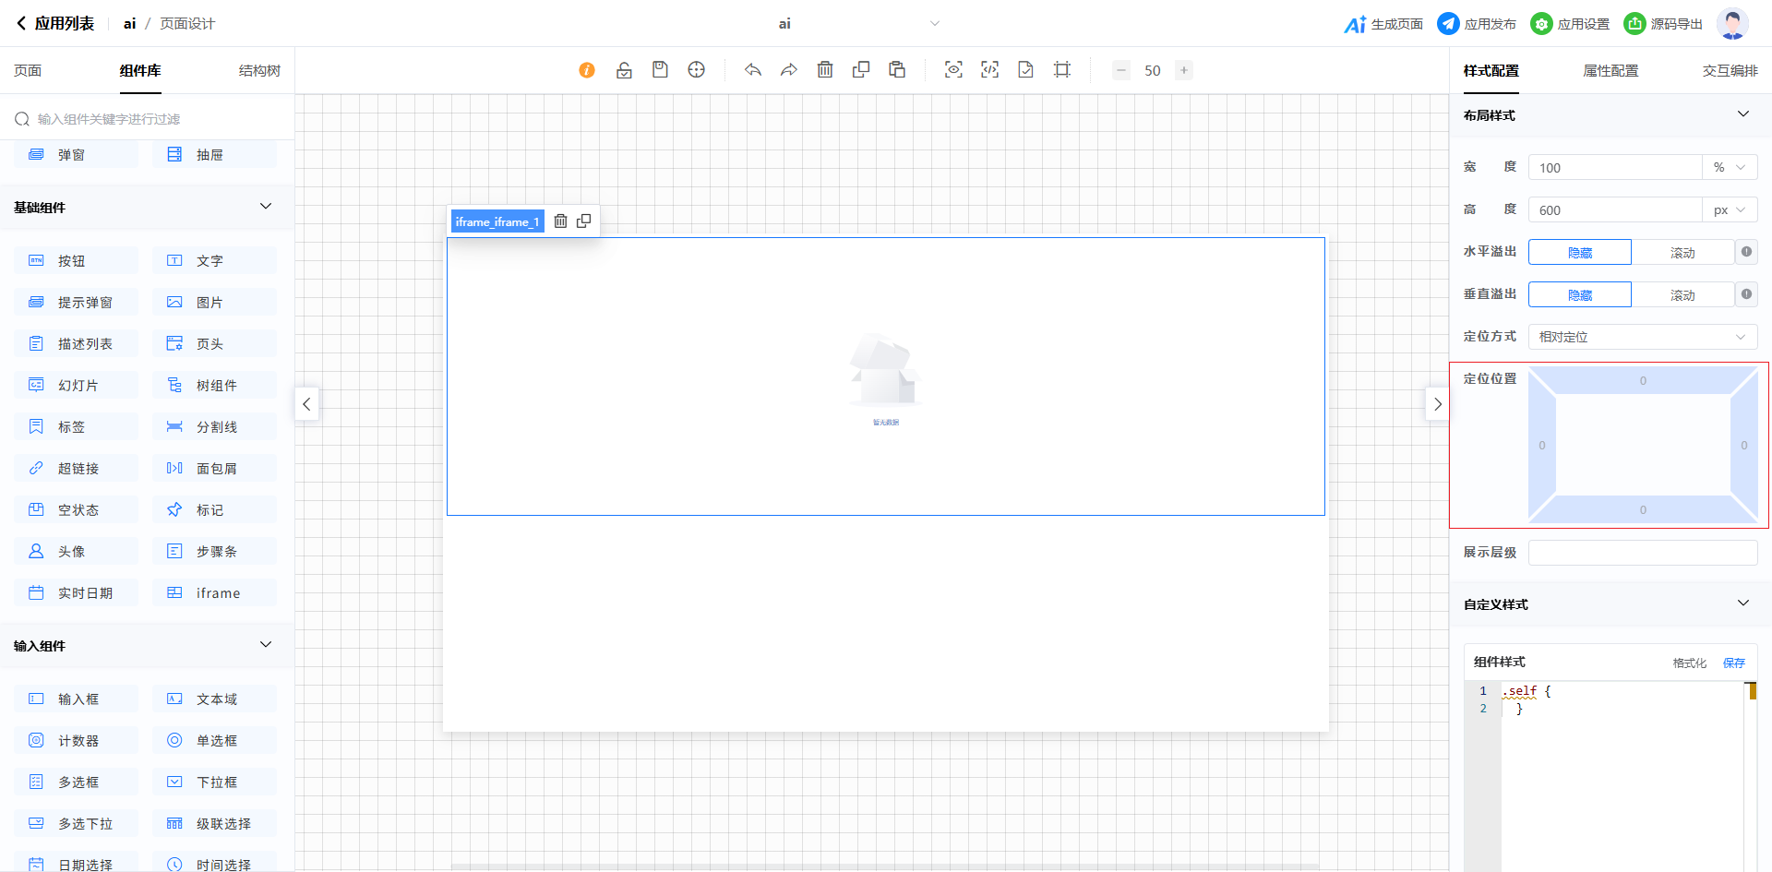The image size is (1772, 872).
Task: Set horizontal overflow to hidden (隐藏)
Action: click(1580, 253)
